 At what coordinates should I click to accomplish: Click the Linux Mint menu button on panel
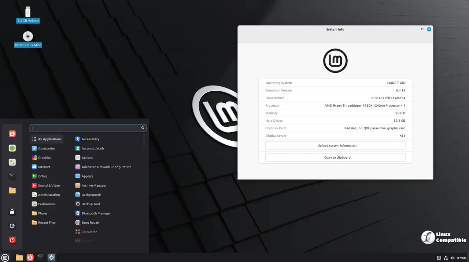pyautogui.click(x=5, y=258)
